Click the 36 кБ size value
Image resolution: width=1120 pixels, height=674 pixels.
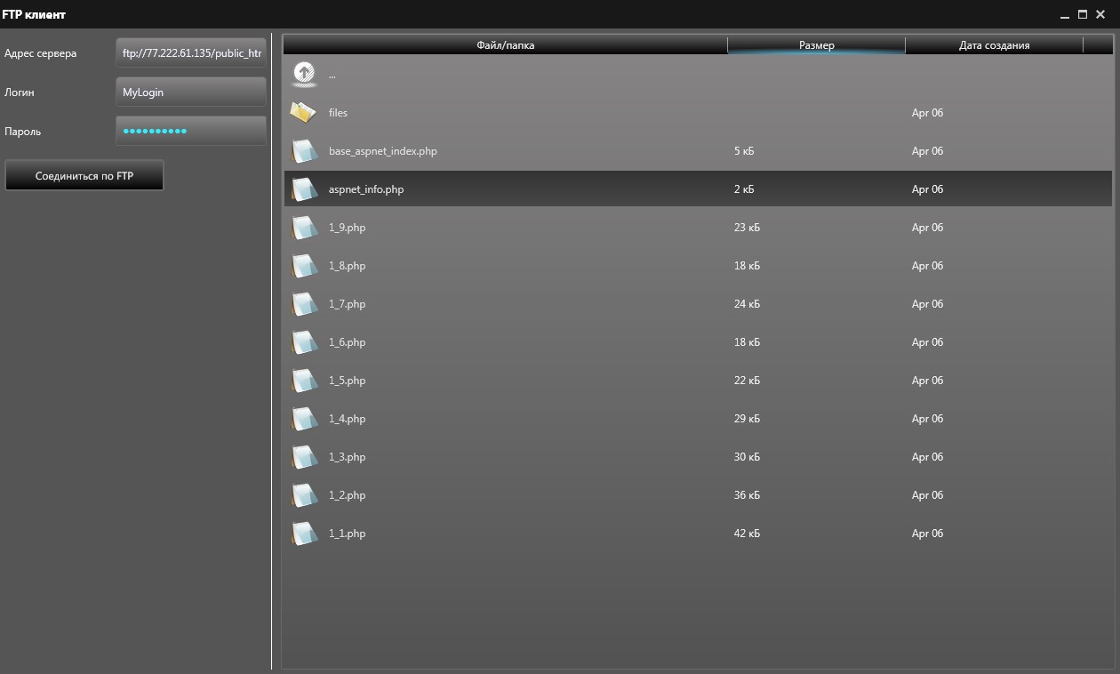click(747, 495)
